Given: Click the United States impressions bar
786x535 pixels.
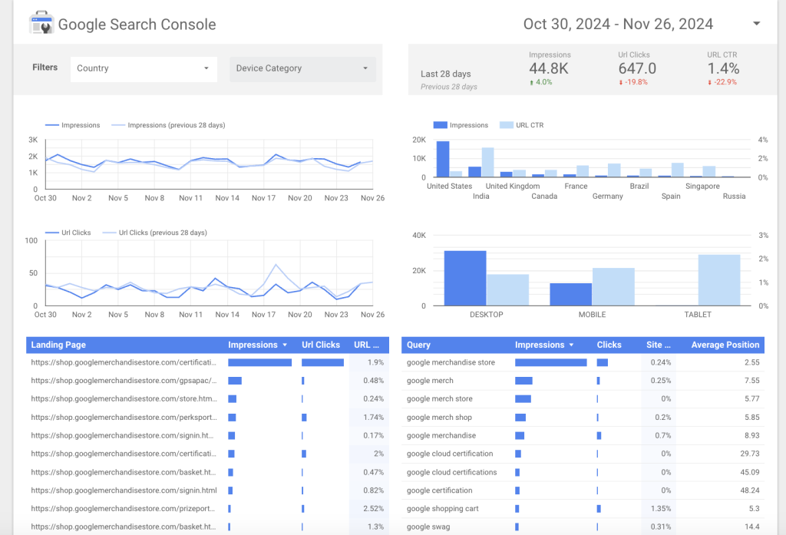Looking at the screenshot, I should [443, 159].
